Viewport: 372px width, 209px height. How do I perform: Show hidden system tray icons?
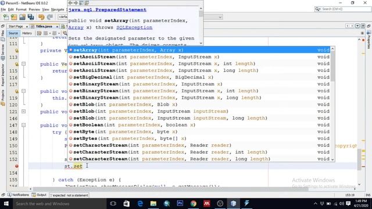coord(315,204)
